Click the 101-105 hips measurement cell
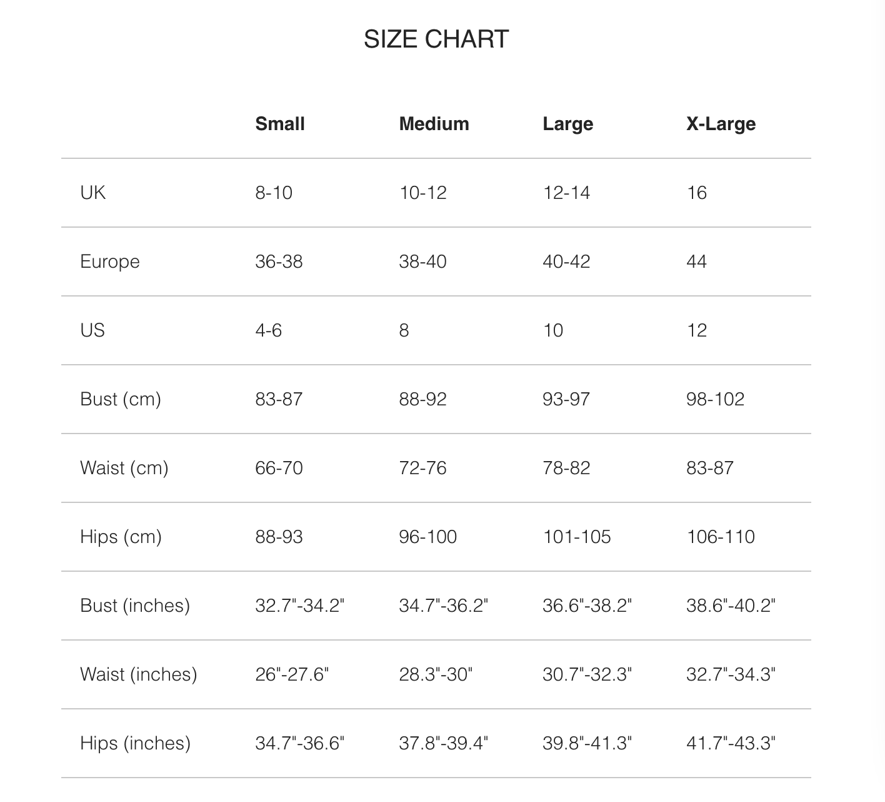885x802 pixels. point(576,537)
